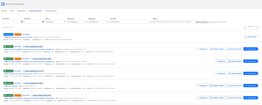Download Test Case for GEN-00079
262x105 pixels.
[234, 49]
